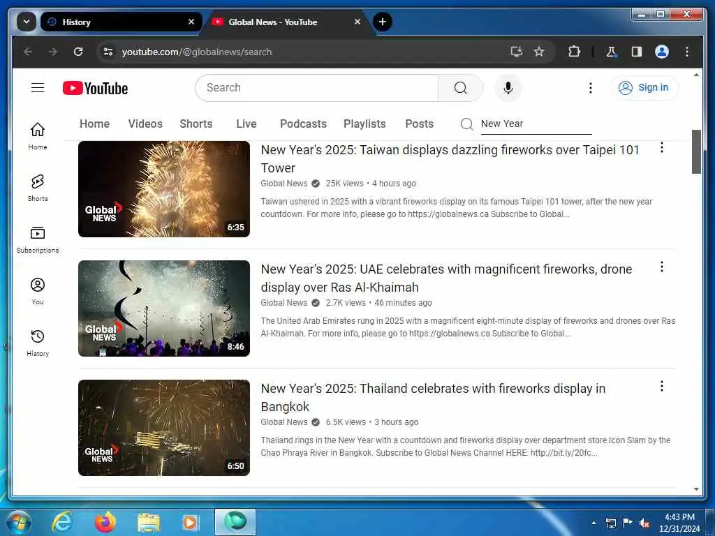Select the channel Playlists tab
The width and height of the screenshot is (715, 536).
click(364, 124)
